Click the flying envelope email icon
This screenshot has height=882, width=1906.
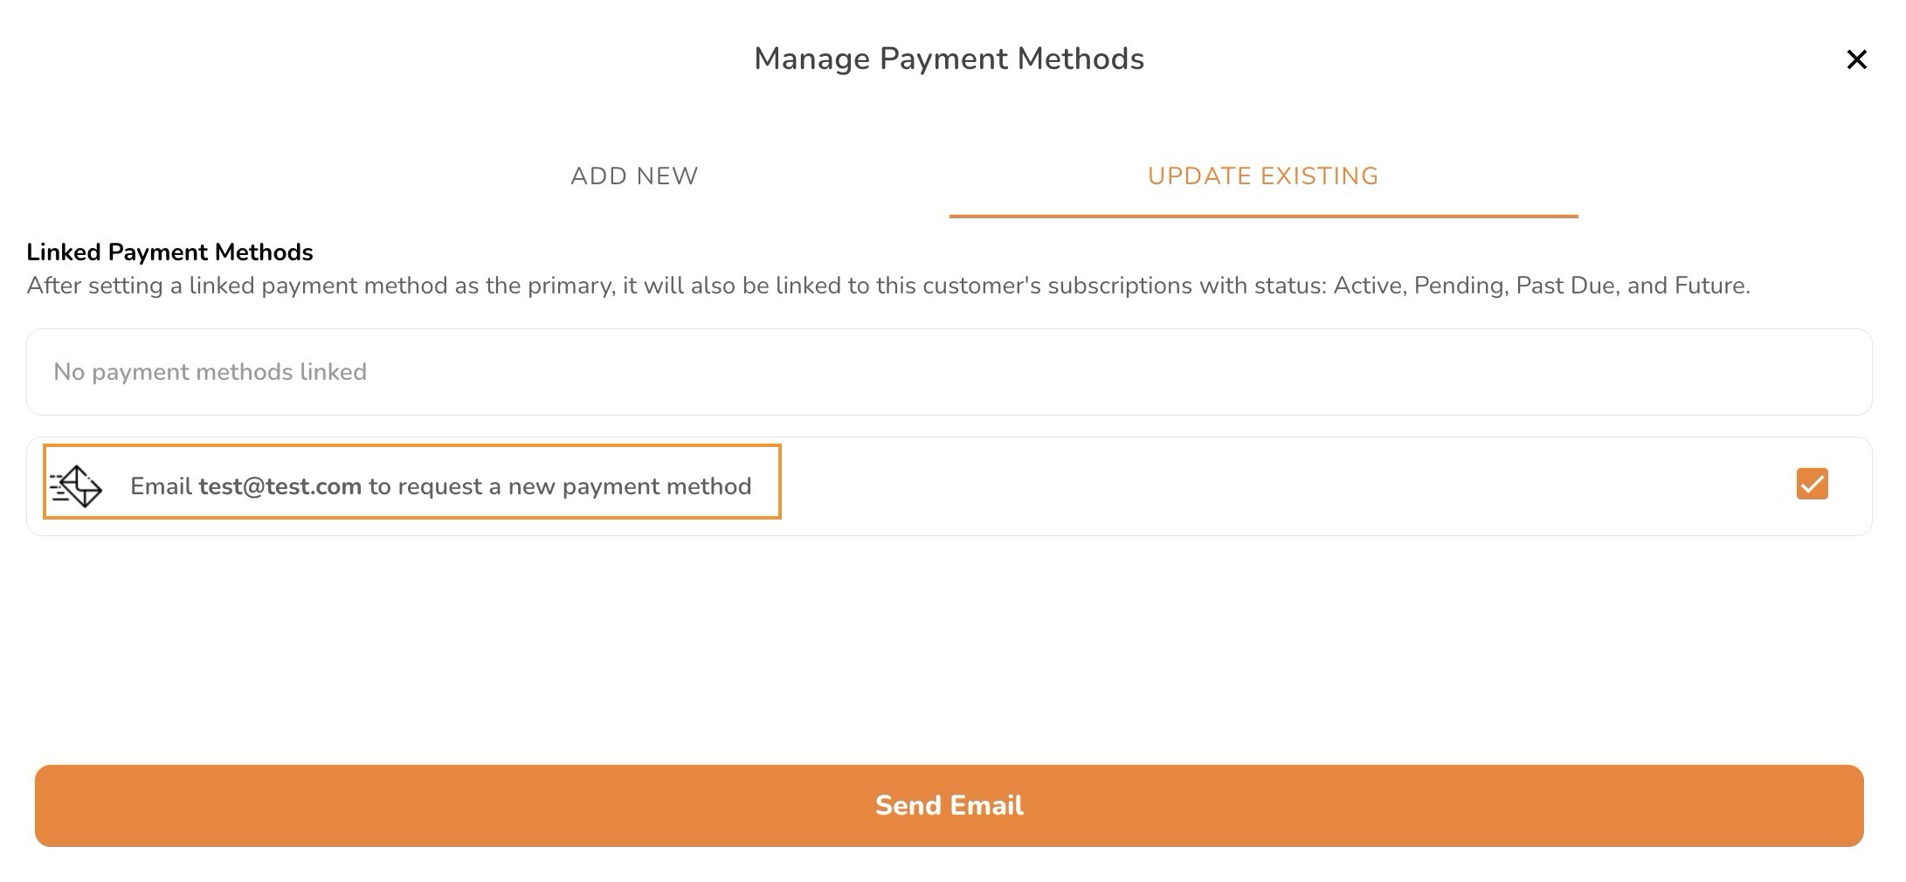[x=76, y=486]
